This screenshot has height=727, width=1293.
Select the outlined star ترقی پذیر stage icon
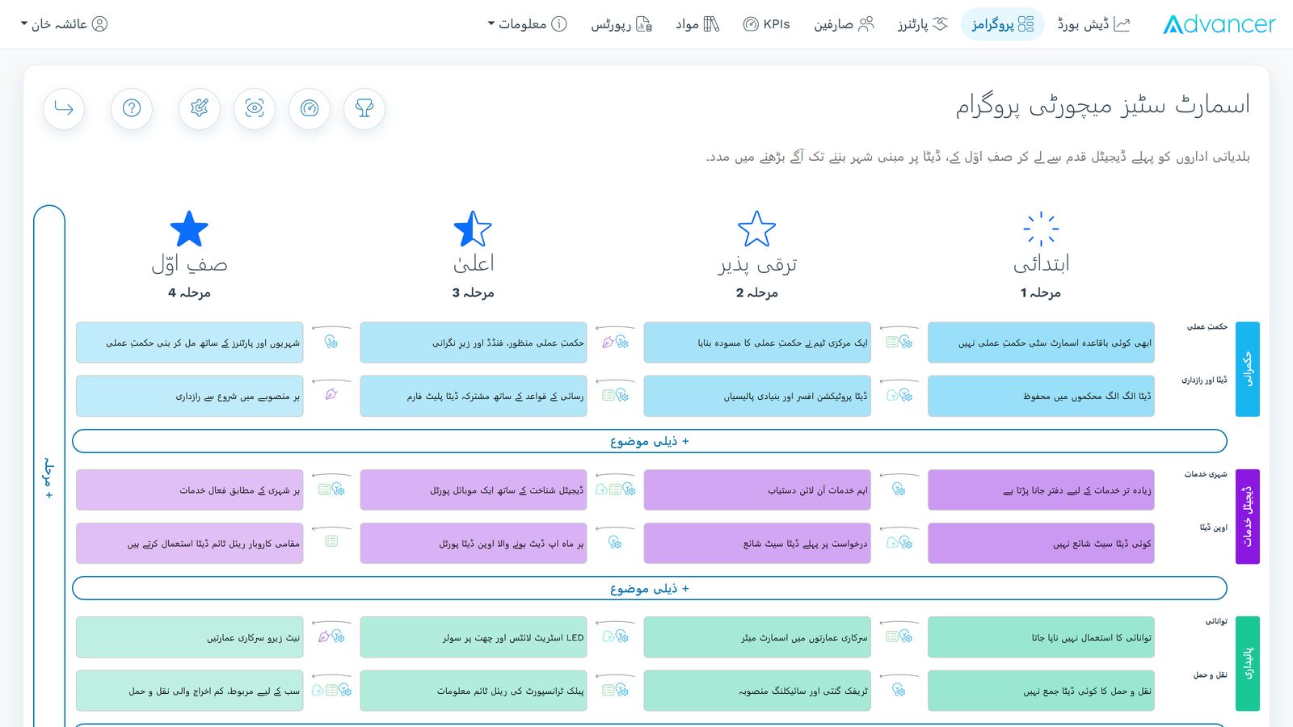coord(756,229)
